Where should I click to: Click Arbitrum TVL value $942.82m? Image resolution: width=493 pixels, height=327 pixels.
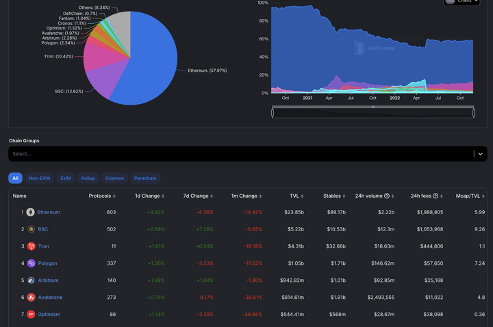pyautogui.click(x=292, y=280)
